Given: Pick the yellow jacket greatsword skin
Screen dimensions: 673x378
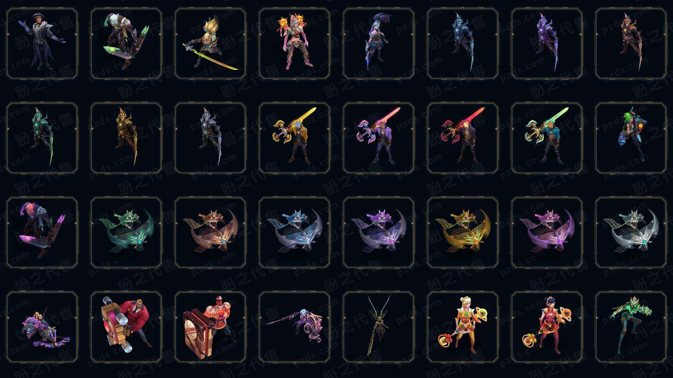Looking at the screenshot, I should [294, 138].
